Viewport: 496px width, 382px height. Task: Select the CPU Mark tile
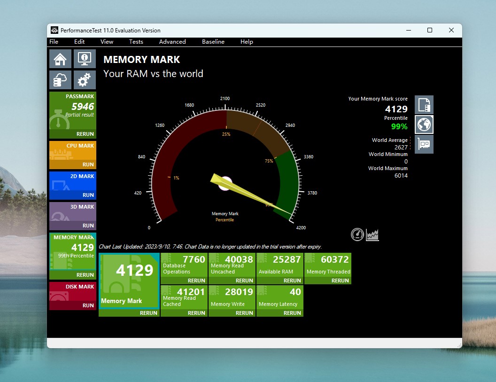tap(73, 151)
